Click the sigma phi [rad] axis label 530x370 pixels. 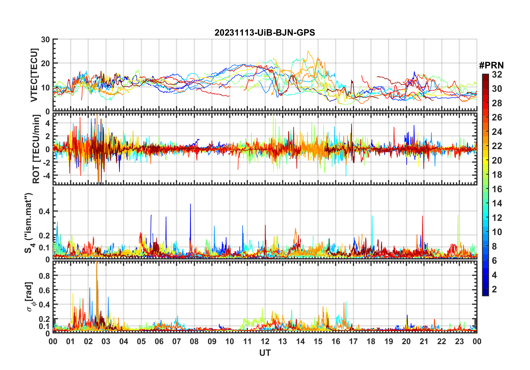[x=30, y=297]
